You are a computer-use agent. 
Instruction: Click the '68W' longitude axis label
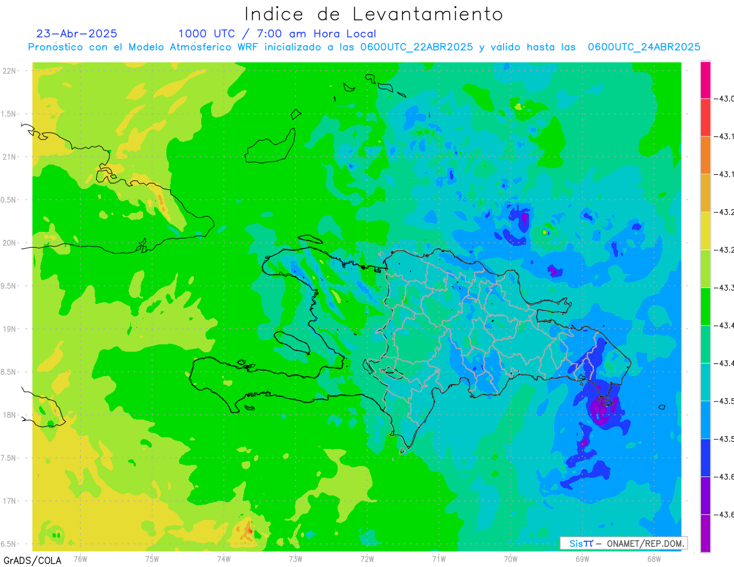coord(654,558)
